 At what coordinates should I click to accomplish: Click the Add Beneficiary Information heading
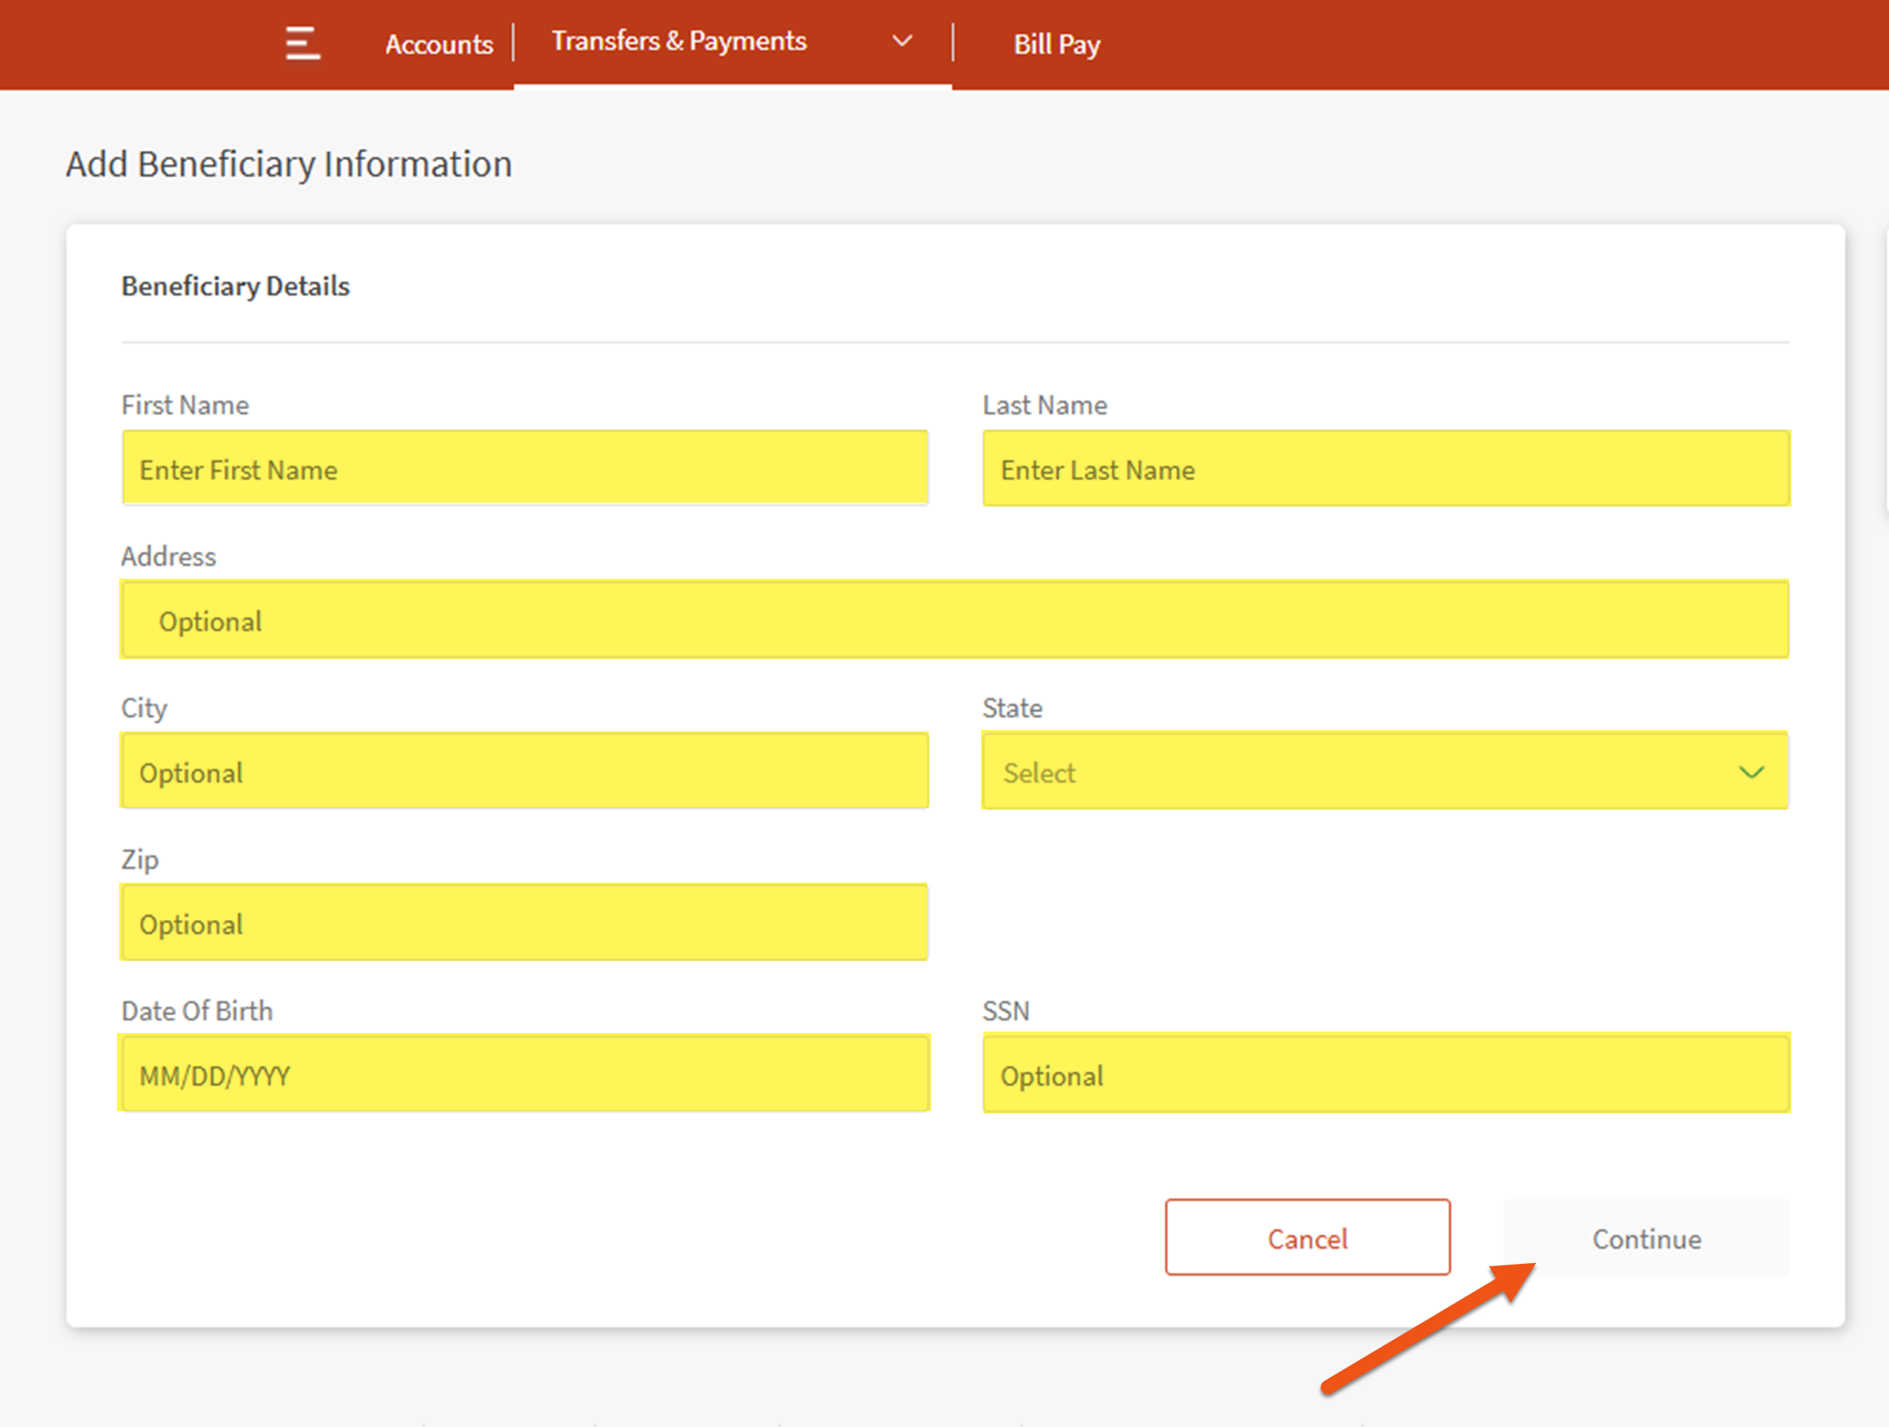click(289, 164)
